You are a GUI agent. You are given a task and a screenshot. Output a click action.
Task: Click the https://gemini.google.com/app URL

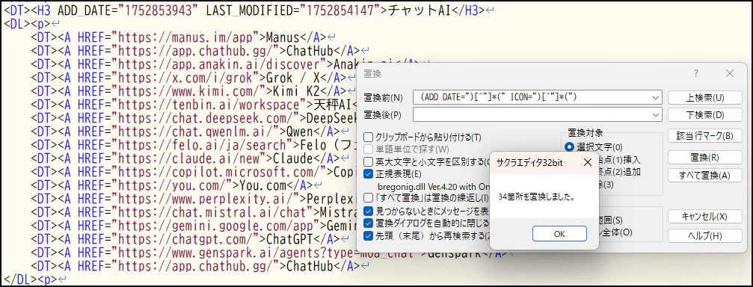(x=219, y=225)
